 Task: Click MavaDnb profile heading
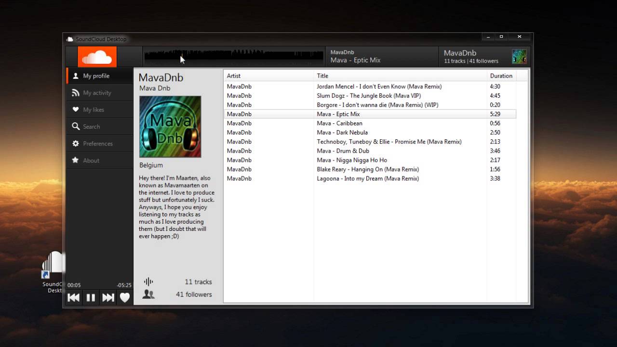coord(161,78)
